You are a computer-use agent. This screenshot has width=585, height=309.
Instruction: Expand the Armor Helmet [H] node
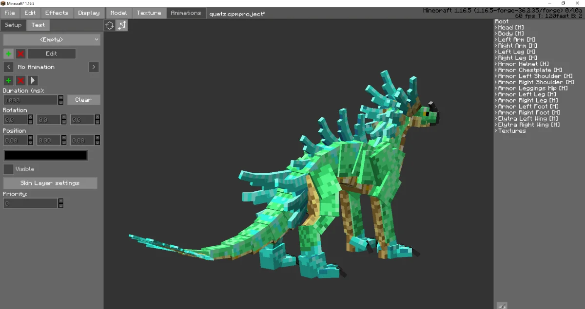tap(496, 64)
